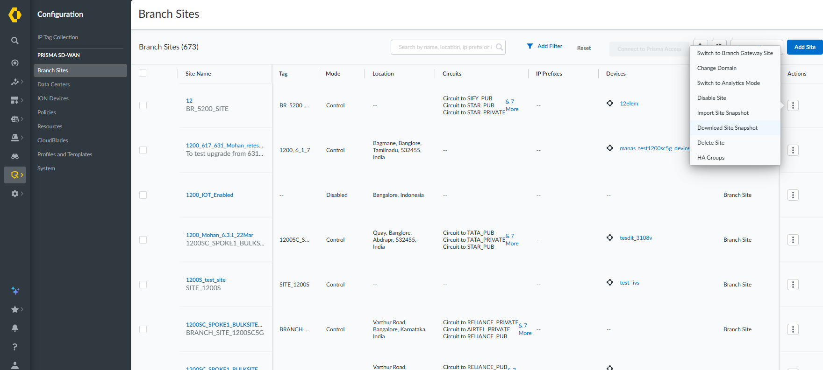Open notifications bell icon

pyautogui.click(x=15, y=328)
